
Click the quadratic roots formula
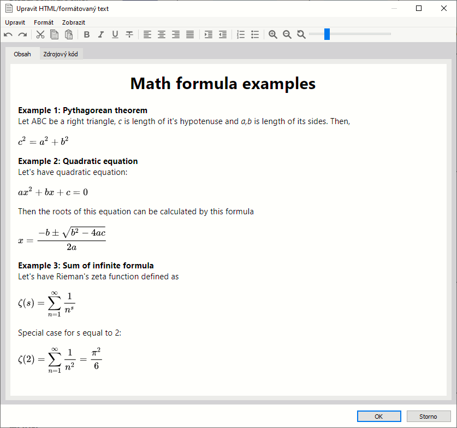click(x=62, y=239)
